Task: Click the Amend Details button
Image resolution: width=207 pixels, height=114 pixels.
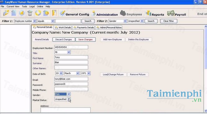Action: 42,40
